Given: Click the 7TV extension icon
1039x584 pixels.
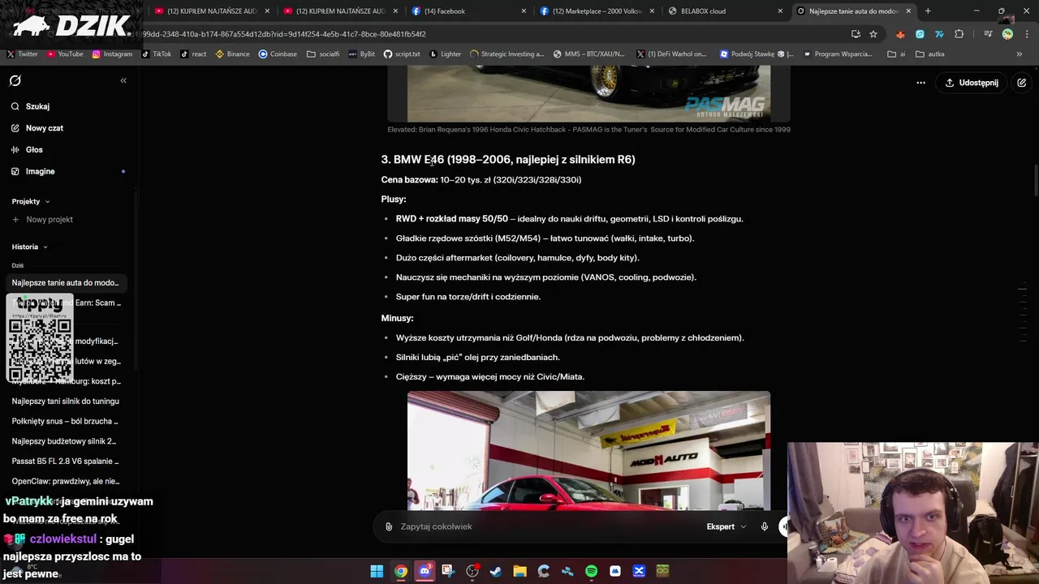Looking at the screenshot, I should [x=939, y=34].
